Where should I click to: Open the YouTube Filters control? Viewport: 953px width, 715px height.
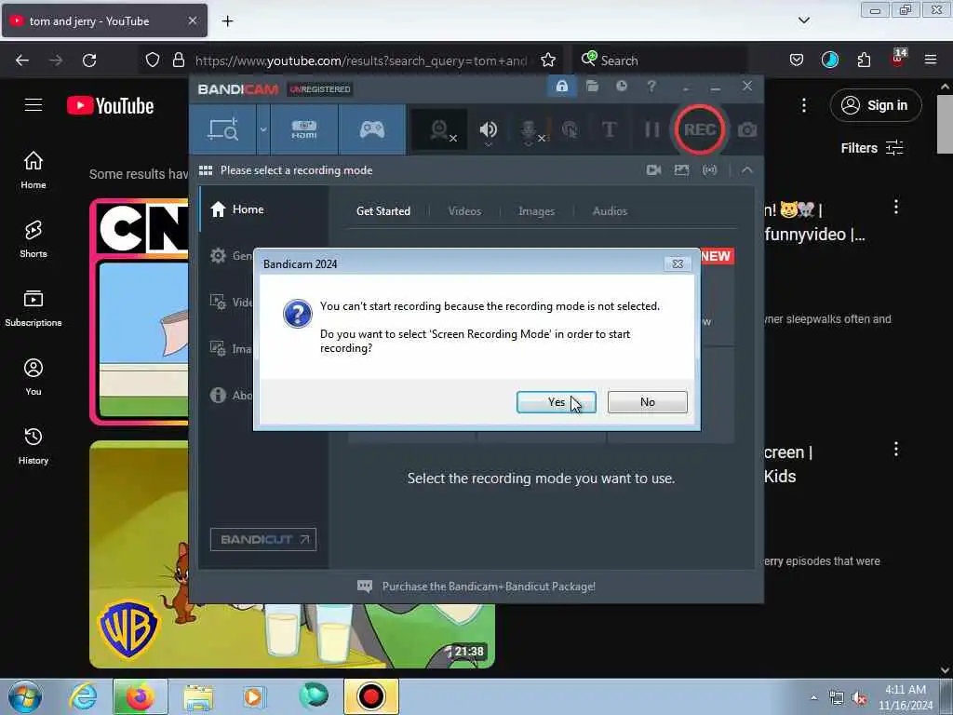[x=872, y=148]
